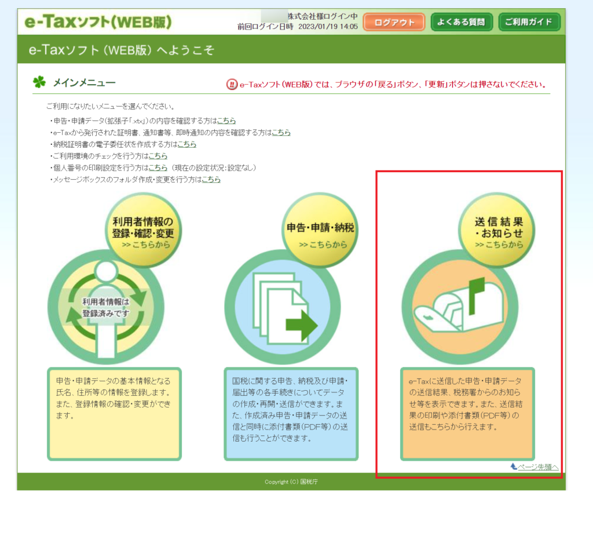Click the orange 送信結果 description box
593x535 pixels.
(467, 413)
